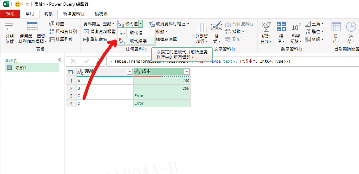Click 反轉資料列 to reverse rows
Viewport: 359px width, 174px height.
point(63,32)
